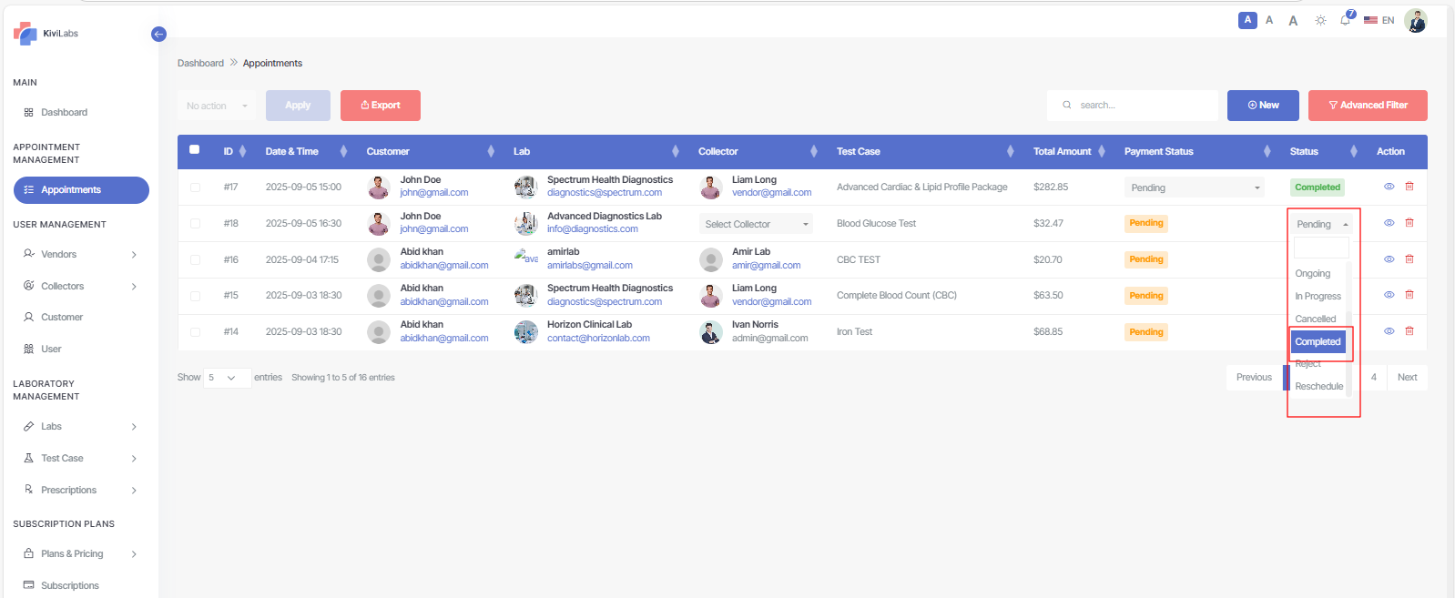Open the Select Collector dropdown
This screenshot has width=1455, height=598.
pos(756,224)
